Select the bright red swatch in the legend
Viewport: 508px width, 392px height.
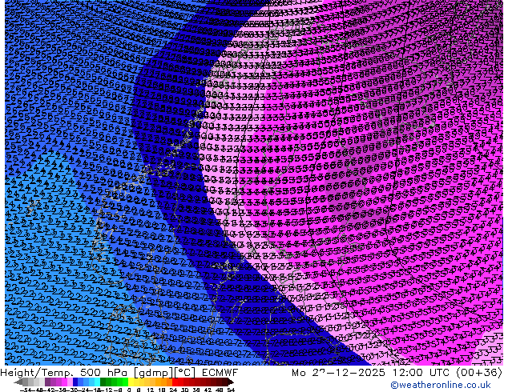coord(175,382)
